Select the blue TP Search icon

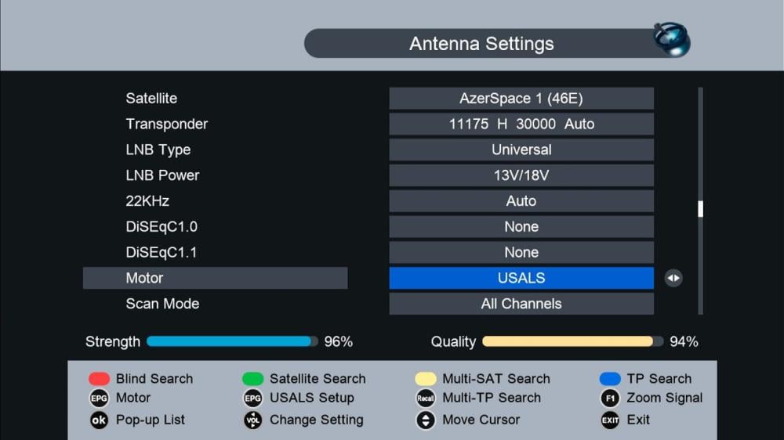point(610,379)
